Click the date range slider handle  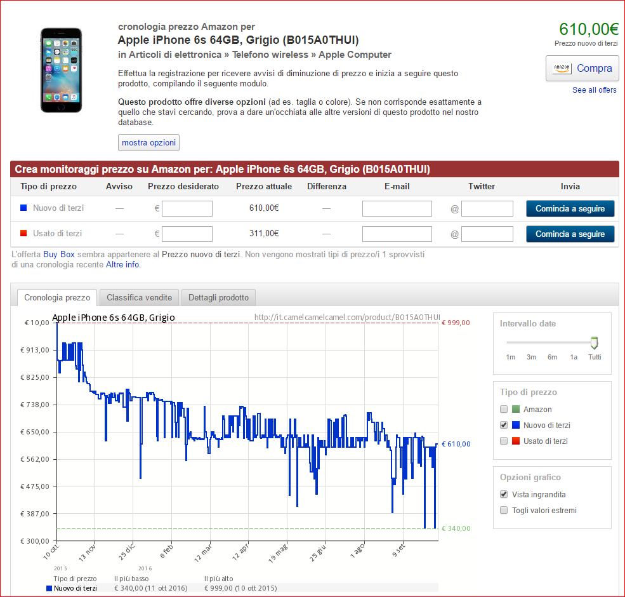594,344
